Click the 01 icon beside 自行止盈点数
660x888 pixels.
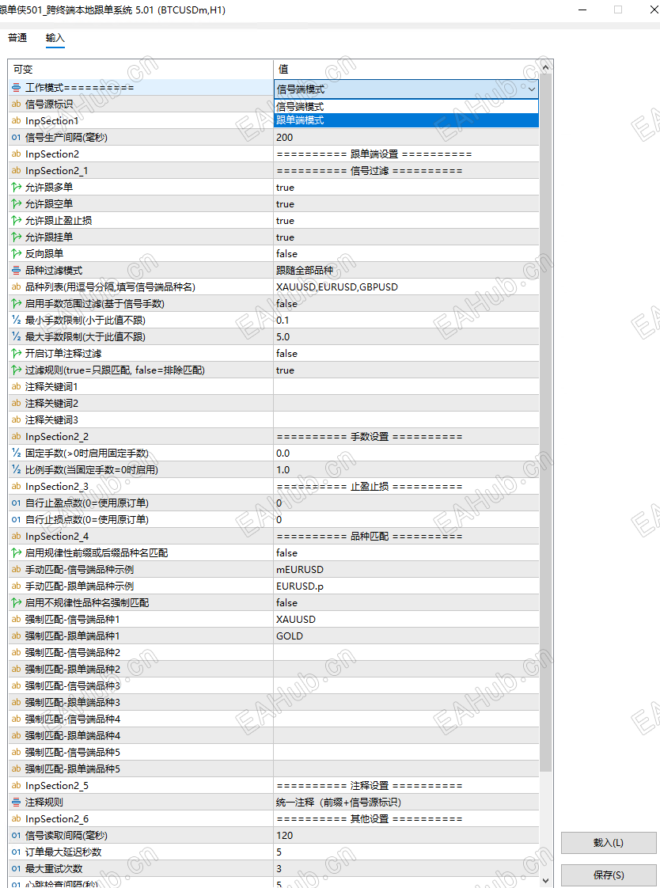coord(16,503)
